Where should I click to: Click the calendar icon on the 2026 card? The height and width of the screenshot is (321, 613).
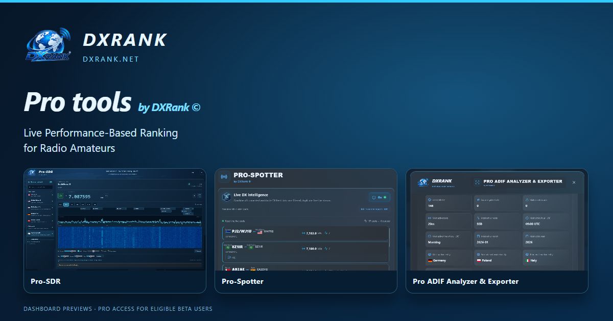click(x=527, y=236)
